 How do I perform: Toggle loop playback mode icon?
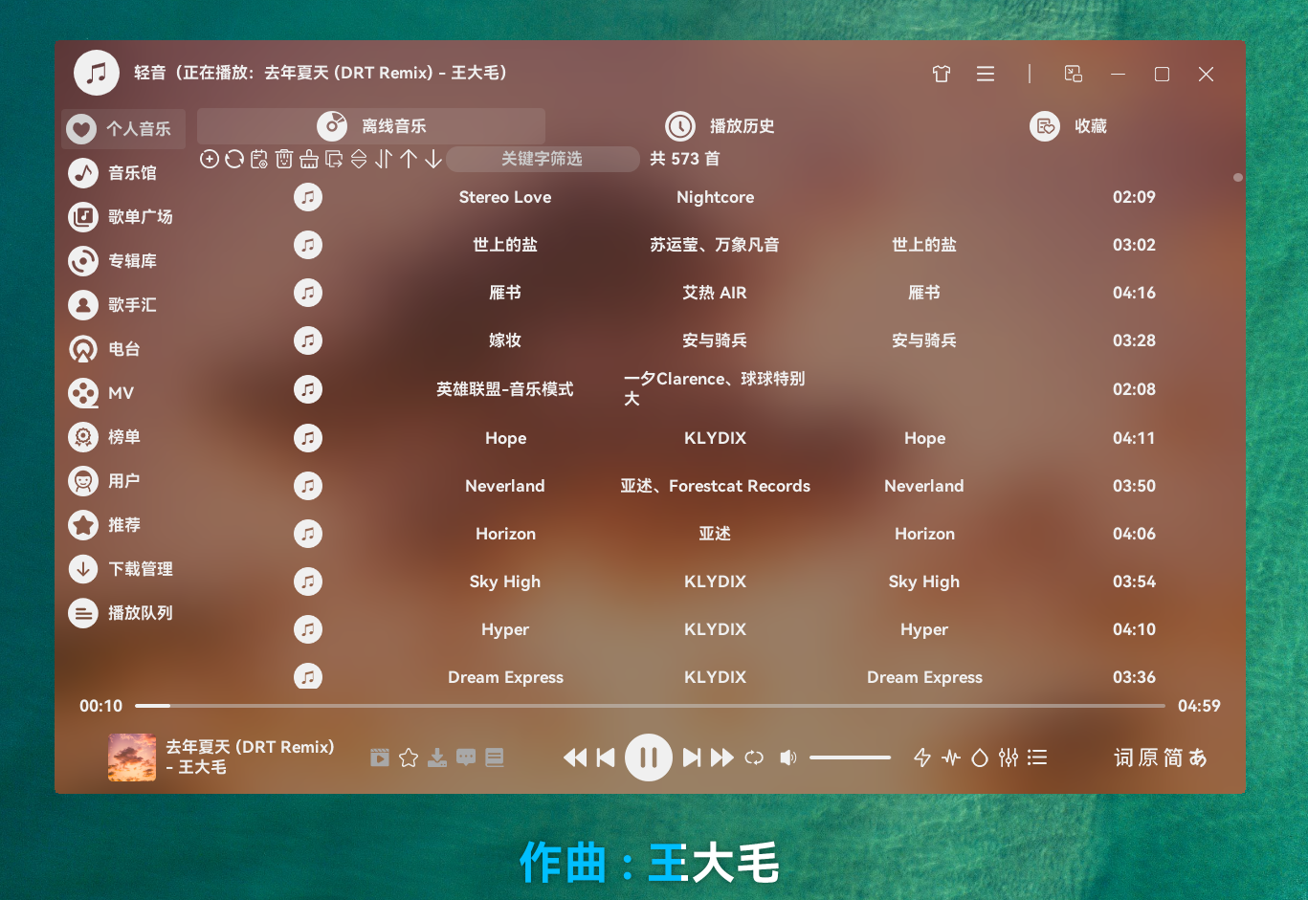click(754, 757)
